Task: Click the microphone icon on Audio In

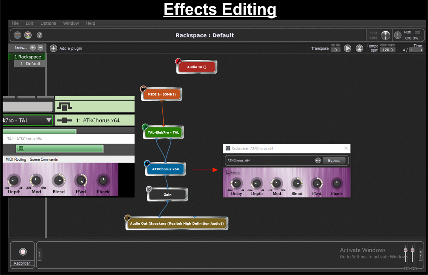Action: 178,61
